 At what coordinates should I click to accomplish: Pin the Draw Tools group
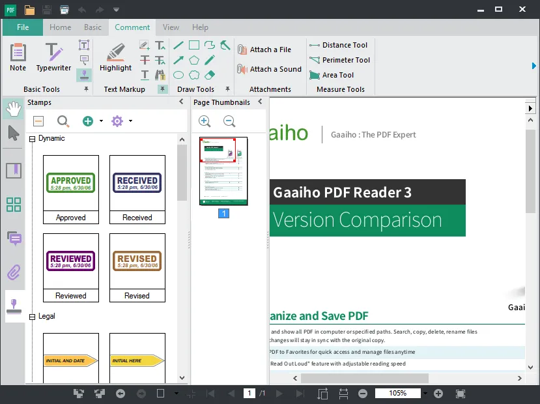tap(227, 88)
